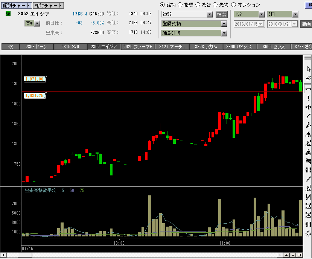Screen dimensions: 312x259
Task: Open the 3696 セレス stock tab
Action: (x=274, y=47)
